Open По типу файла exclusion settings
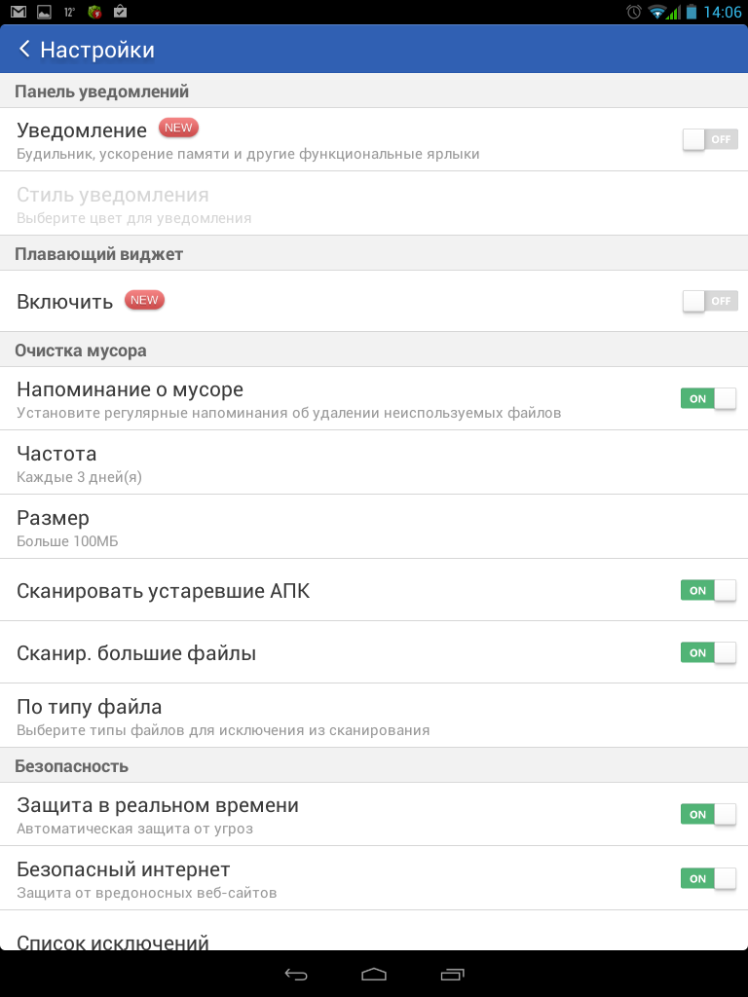This screenshot has height=997, width=748. tap(374, 716)
